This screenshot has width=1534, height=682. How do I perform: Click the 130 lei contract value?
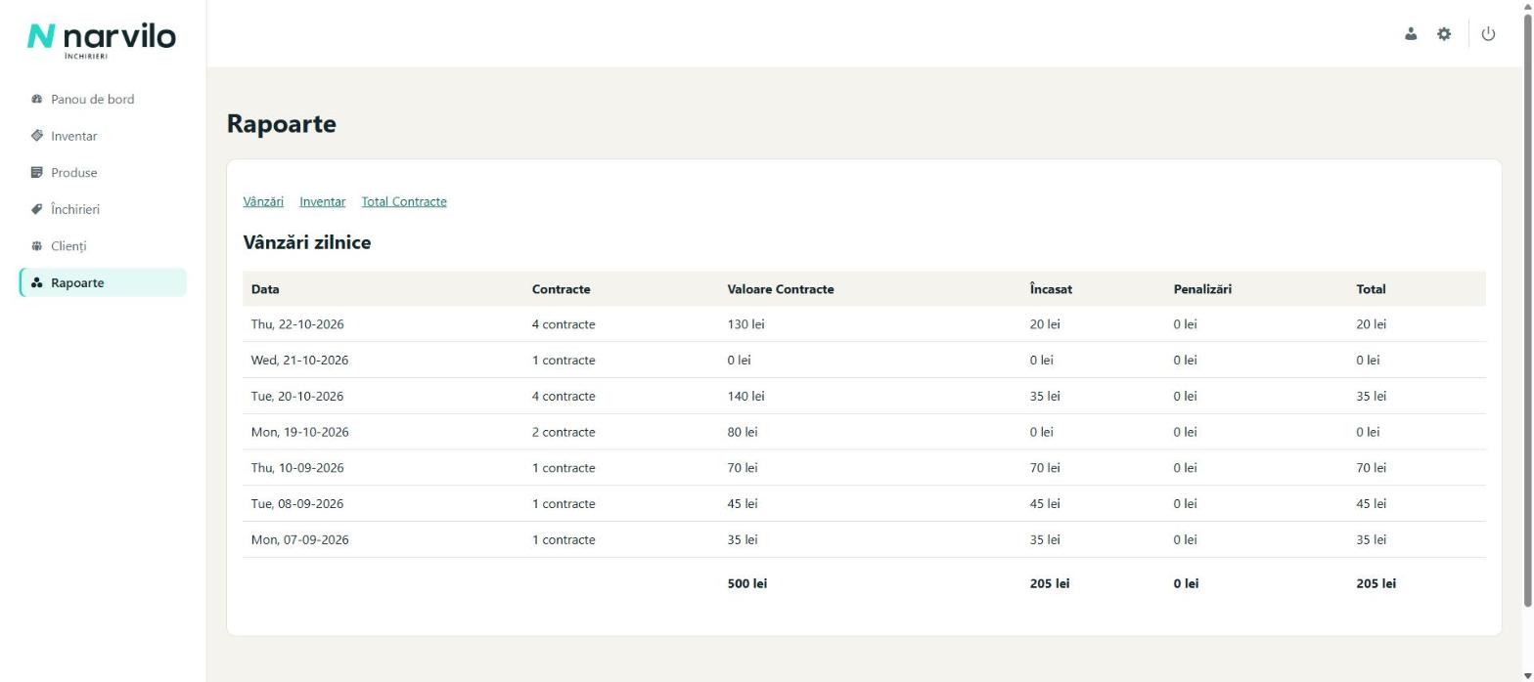[x=746, y=324]
